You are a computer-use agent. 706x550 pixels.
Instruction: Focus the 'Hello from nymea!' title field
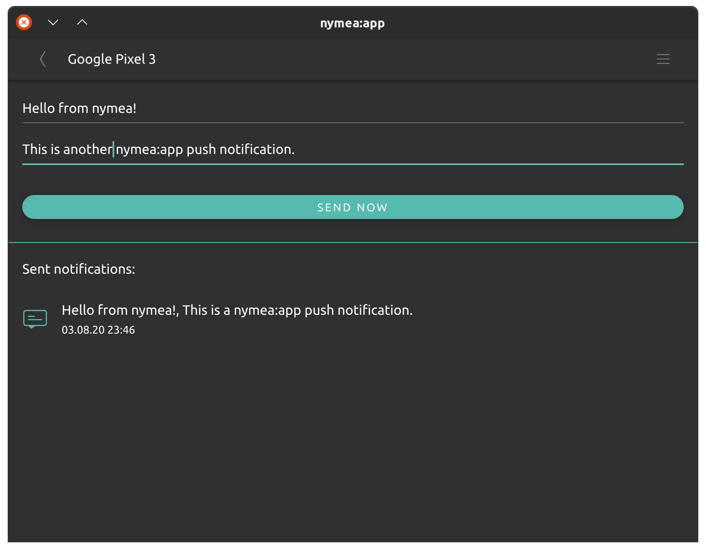point(353,109)
